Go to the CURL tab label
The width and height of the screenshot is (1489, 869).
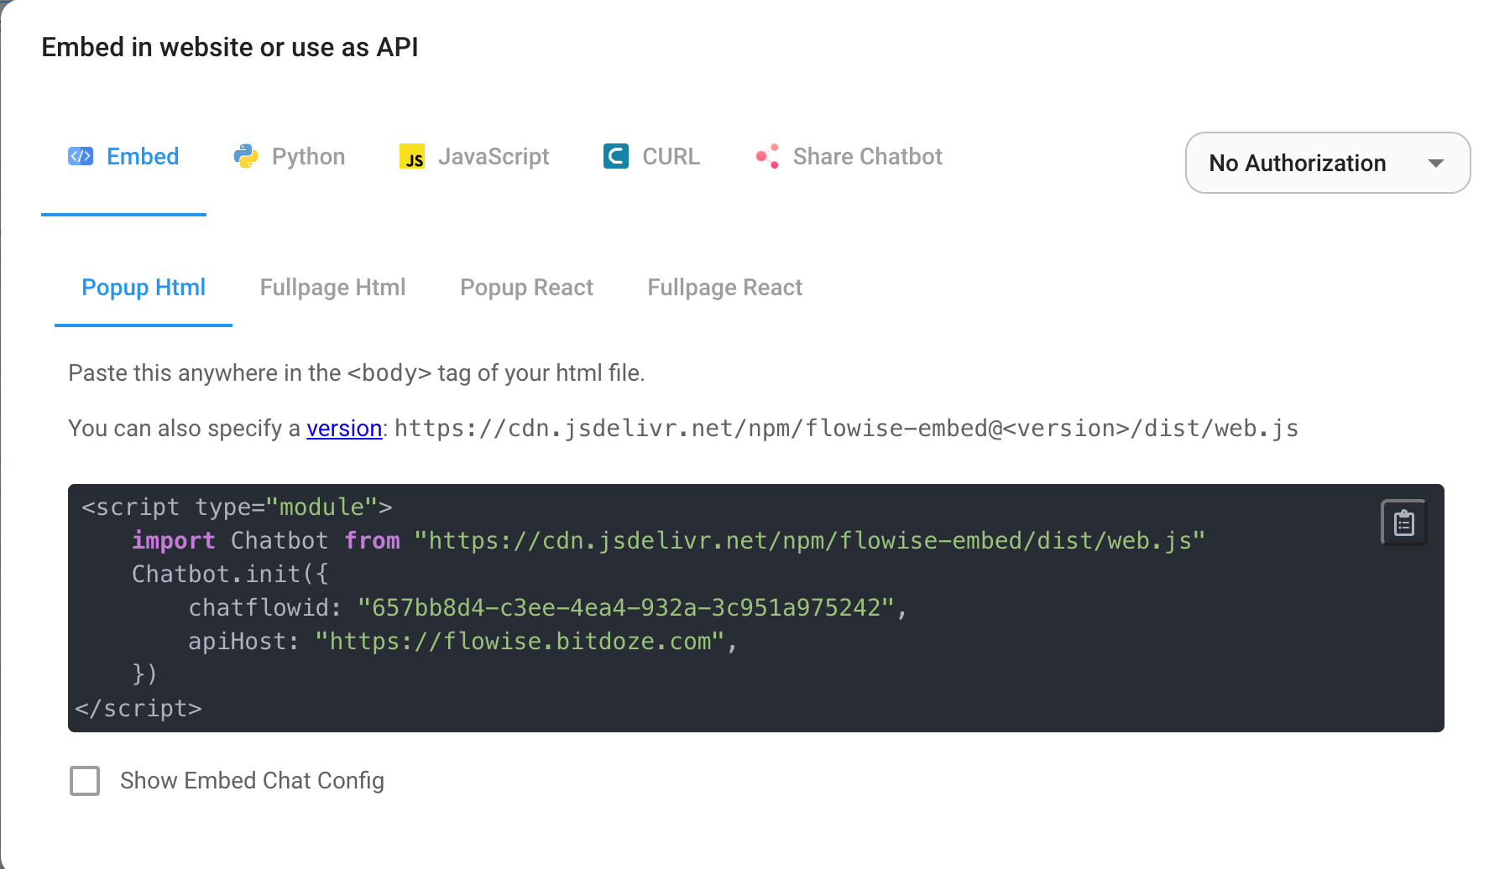[x=671, y=157]
